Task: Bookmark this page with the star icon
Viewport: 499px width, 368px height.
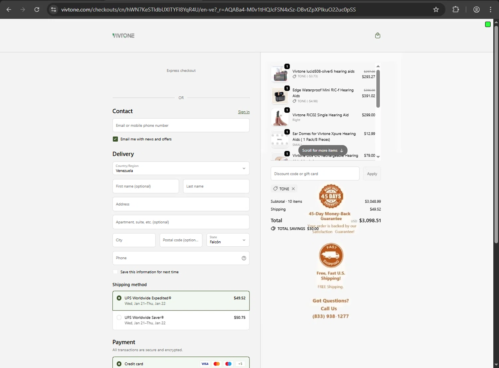Action: tap(436, 10)
